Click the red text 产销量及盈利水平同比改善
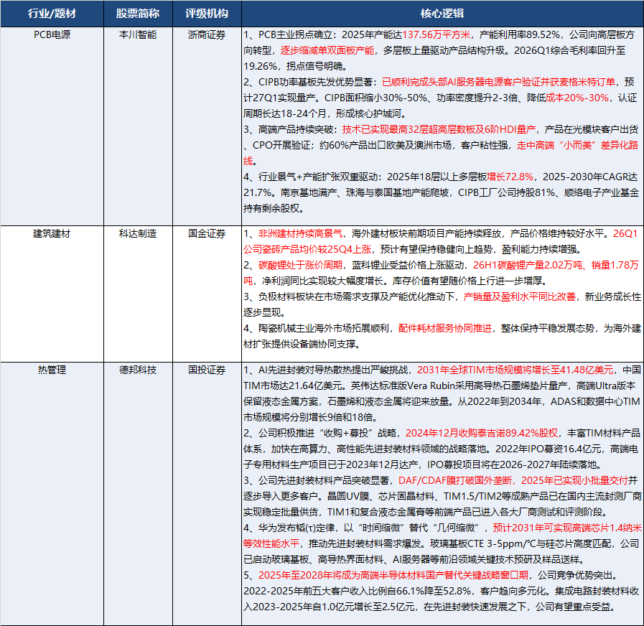The width and height of the screenshot is (644, 626). (x=520, y=297)
